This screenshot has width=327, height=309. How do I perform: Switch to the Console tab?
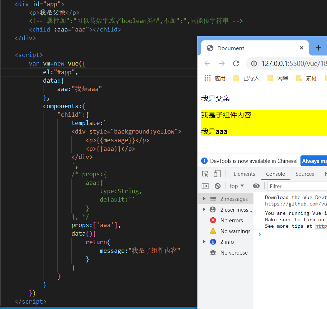(275, 174)
